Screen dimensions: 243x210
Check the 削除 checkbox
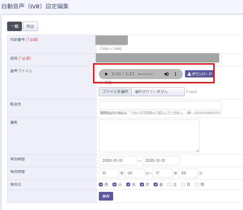(101, 83)
